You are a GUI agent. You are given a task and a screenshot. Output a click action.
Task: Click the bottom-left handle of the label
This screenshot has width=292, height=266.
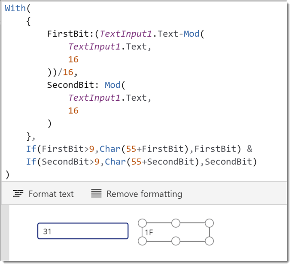click(x=143, y=241)
